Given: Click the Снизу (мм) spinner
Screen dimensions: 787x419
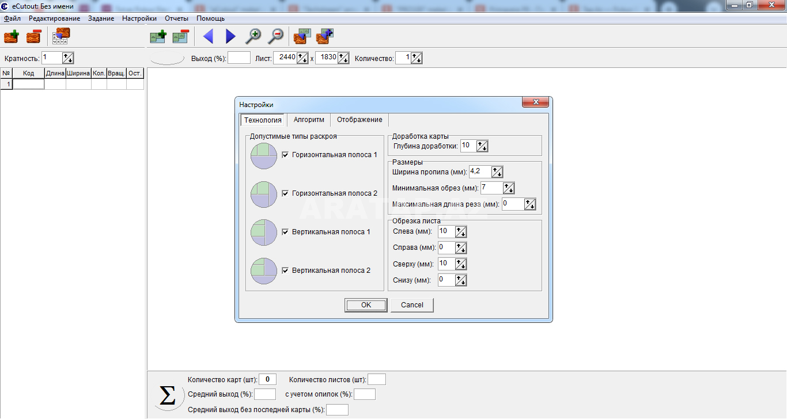Looking at the screenshot, I should (461, 280).
